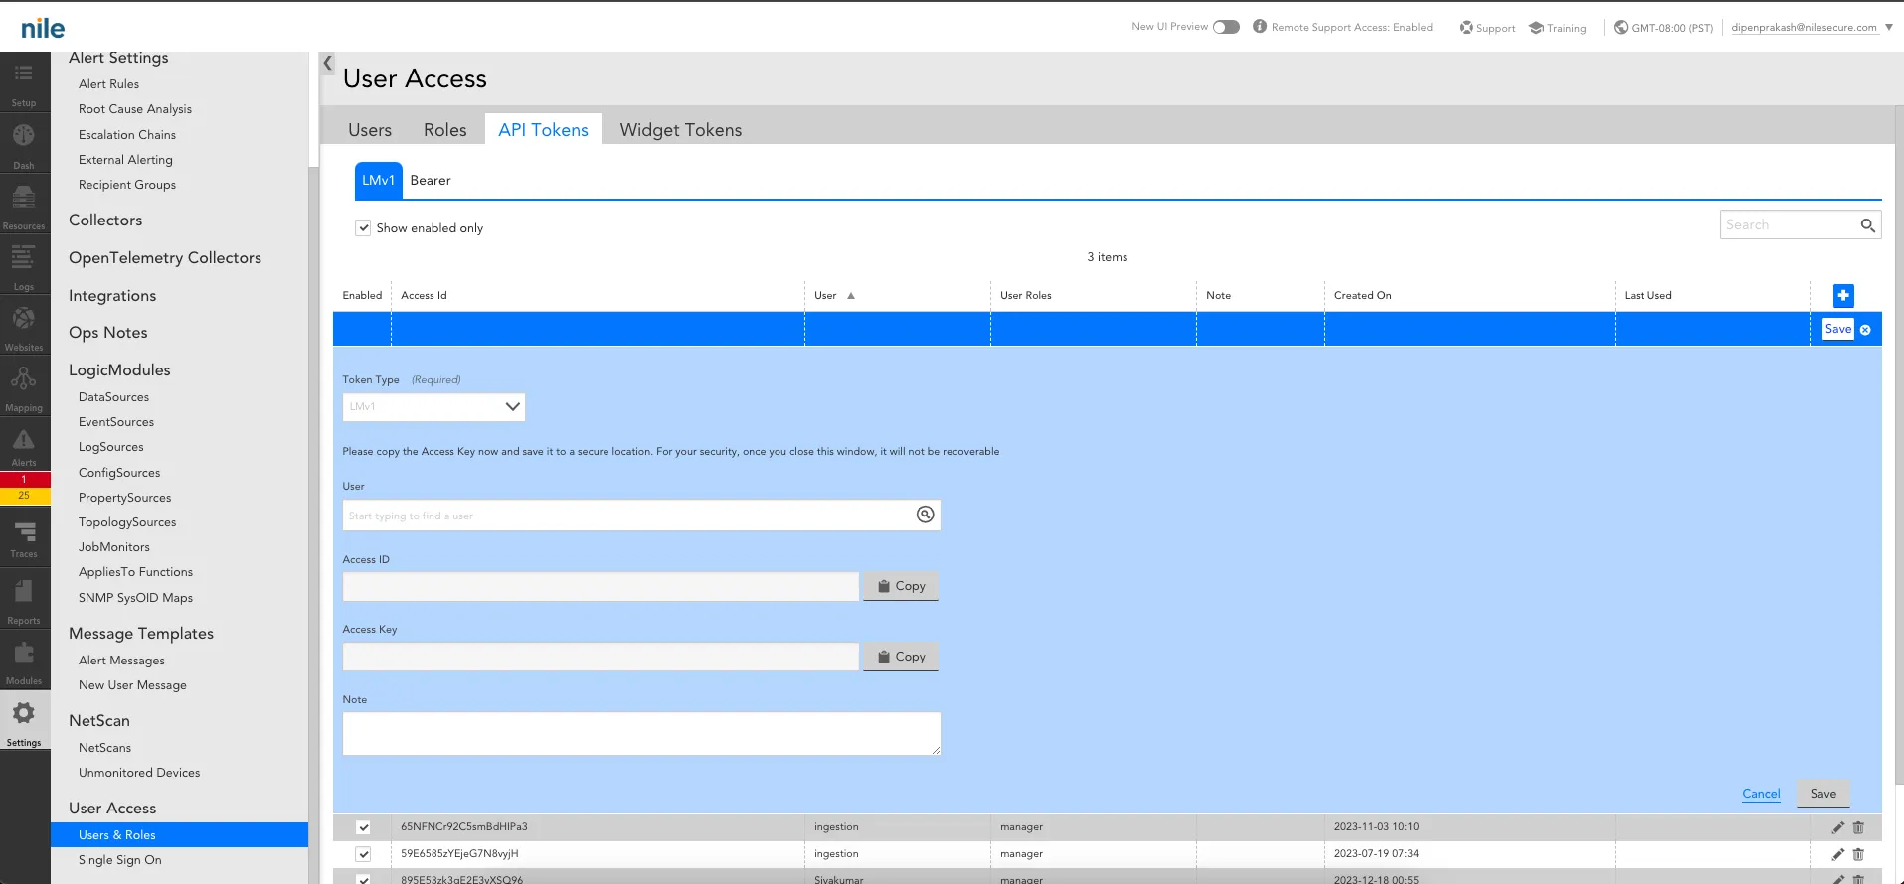Edit token 65NFNCr92C5smBdHIPa3 with pencil icon

pos(1838,827)
